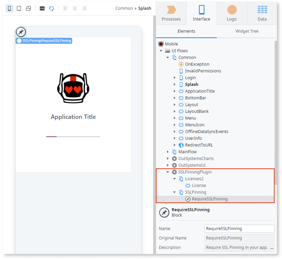Expand the Login screen node
This screenshot has width=282, height=259.
coord(175,77)
